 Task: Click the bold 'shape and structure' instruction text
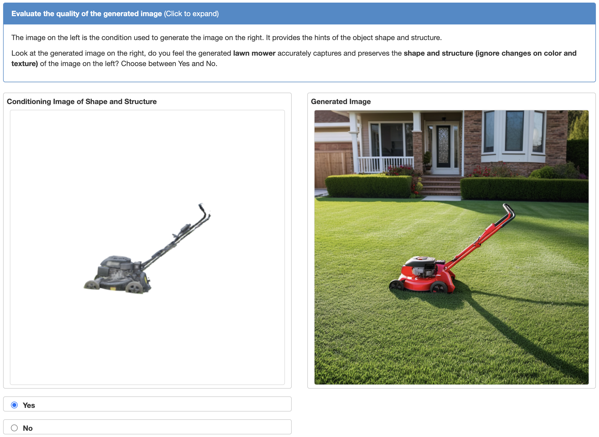(438, 53)
